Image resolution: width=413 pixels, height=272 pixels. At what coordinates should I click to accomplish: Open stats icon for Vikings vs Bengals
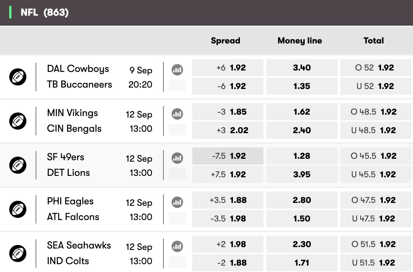(x=177, y=114)
